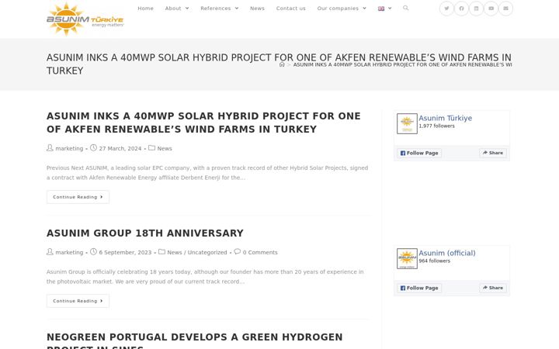Go to the Home menu item
Image resolution: width=559 pixels, height=349 pixels.
pos(145,9)
